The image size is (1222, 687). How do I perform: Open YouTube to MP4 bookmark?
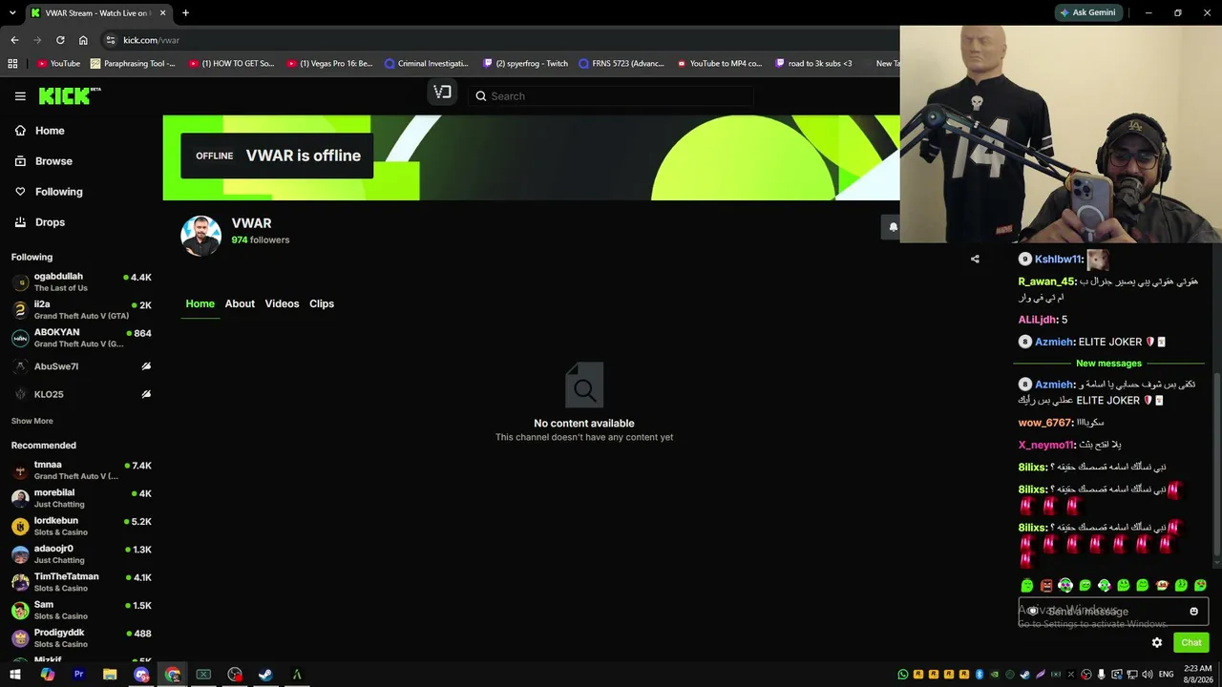click(x=719, y=64)
